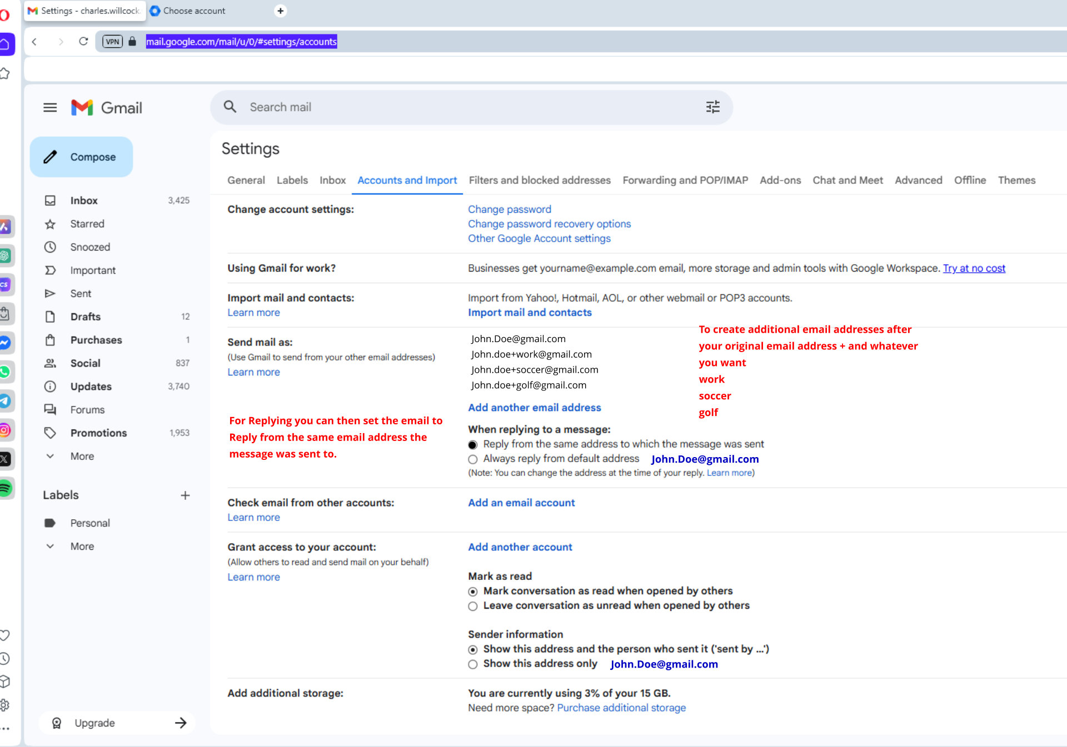Click the VPN badge in address bar
Image resolution: width=1067 pixels, height=747 pixels.
(112, 42)
